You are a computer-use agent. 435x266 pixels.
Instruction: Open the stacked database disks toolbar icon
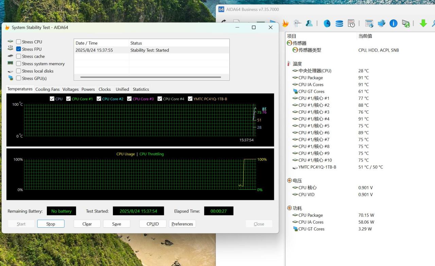(339, 23)
